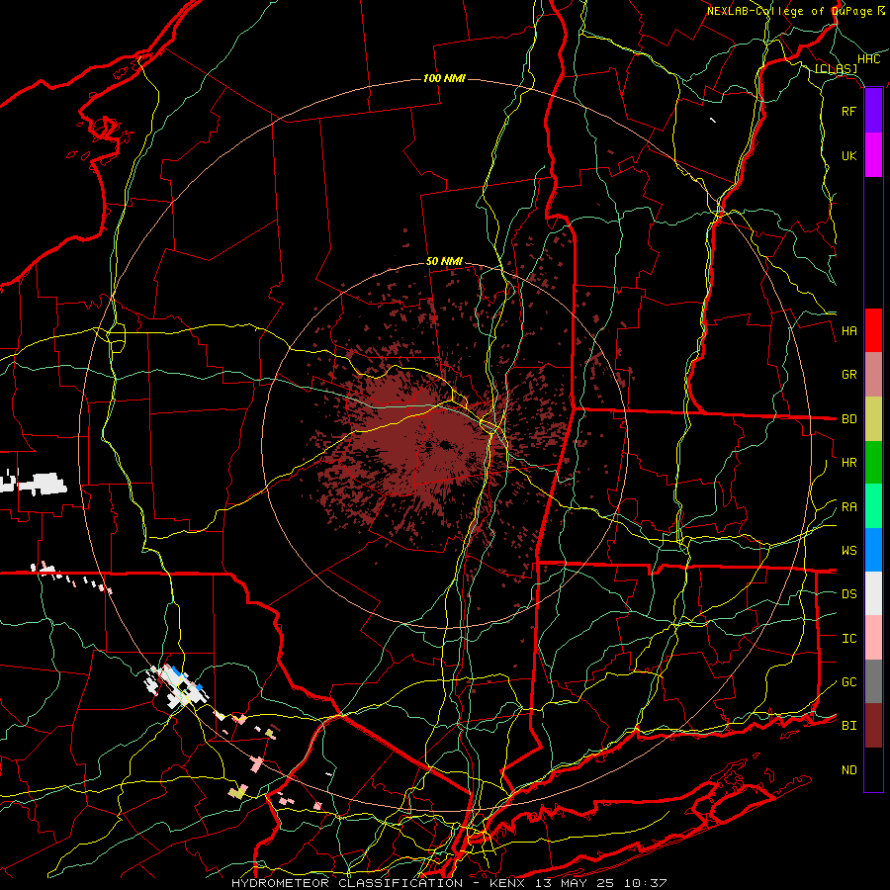Click the DS white color swatch
Screen dimensions: 890x890
coord(873,593)
